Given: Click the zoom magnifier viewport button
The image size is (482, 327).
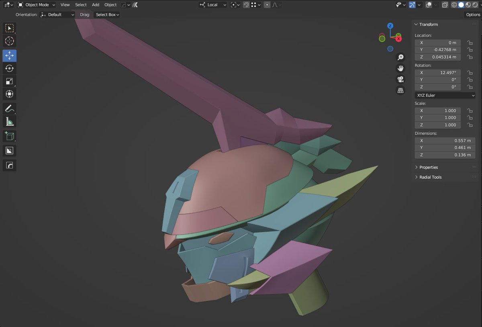Looking at the screenshot, I should pyautogui.click(x=400, y=57).
